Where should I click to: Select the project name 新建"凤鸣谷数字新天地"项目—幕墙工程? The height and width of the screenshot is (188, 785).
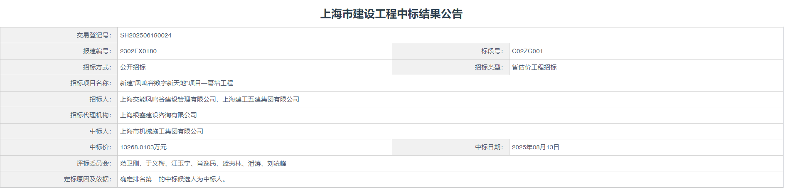pos(177,83)
